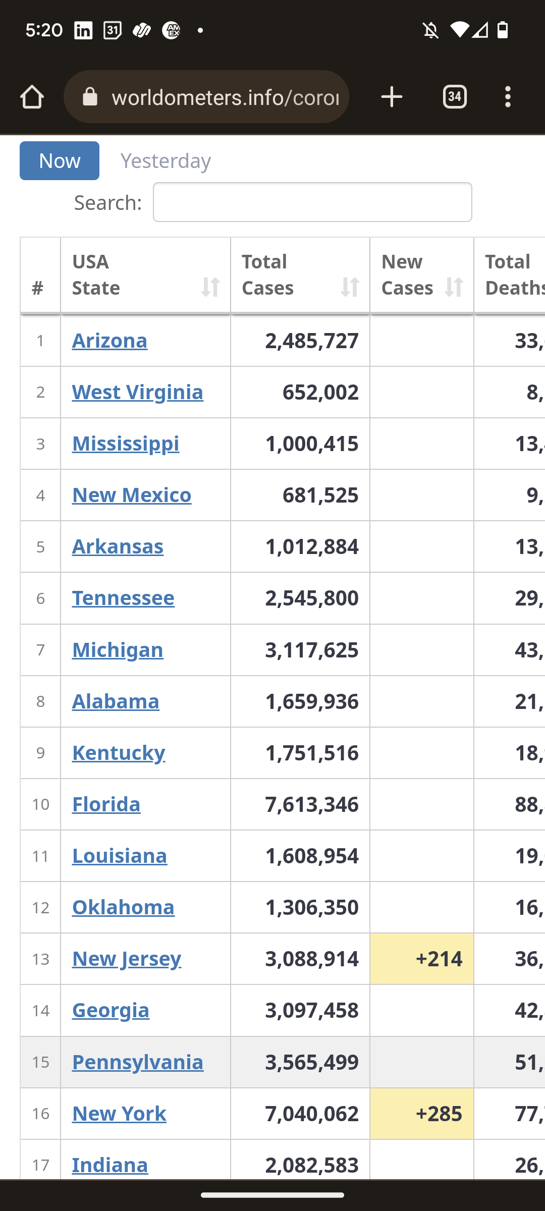
Task: Sort table by Total Cases column arrows
Action: click(349, 288)
